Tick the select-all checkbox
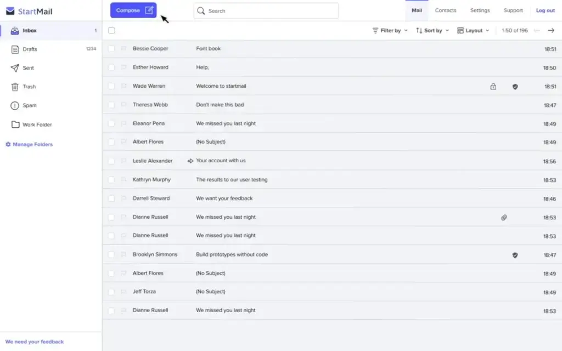This screenshot has height=351, width=562. click(111, 31)
